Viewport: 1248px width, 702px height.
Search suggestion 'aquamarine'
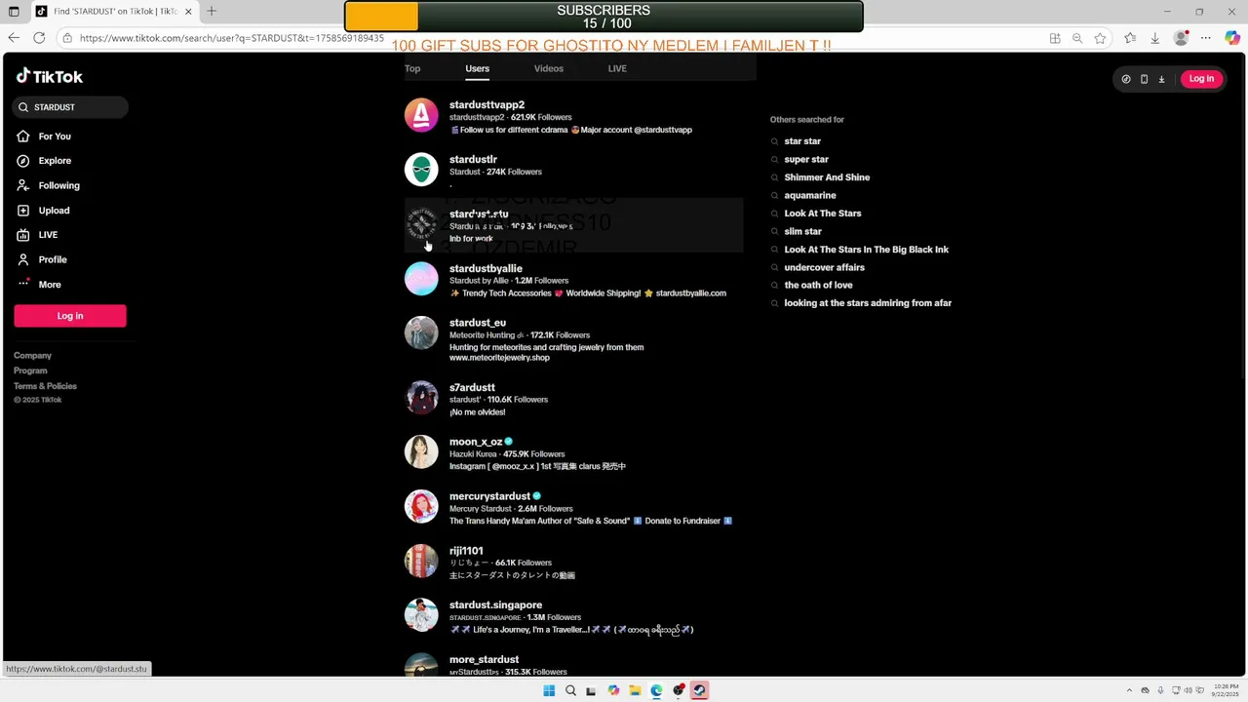point(810,195)
